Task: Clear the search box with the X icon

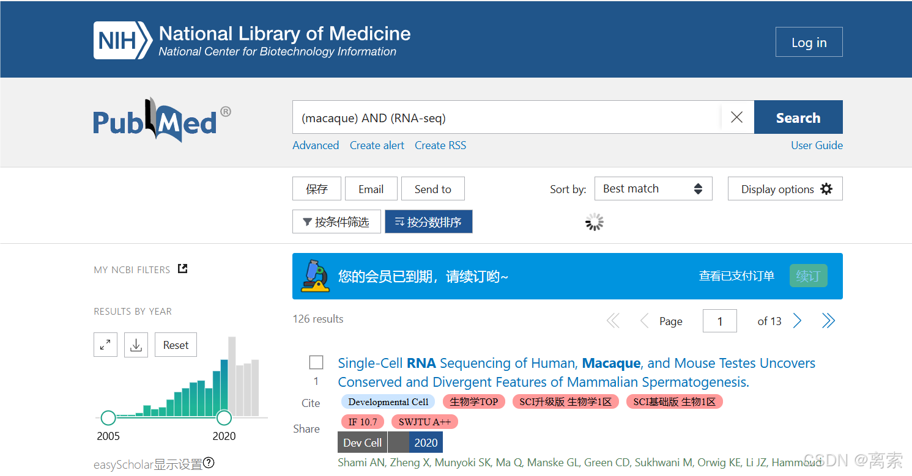Action: 736,117
